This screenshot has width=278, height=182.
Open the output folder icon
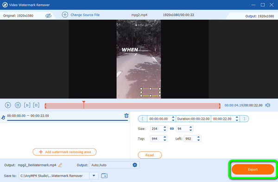pos(104,176)
